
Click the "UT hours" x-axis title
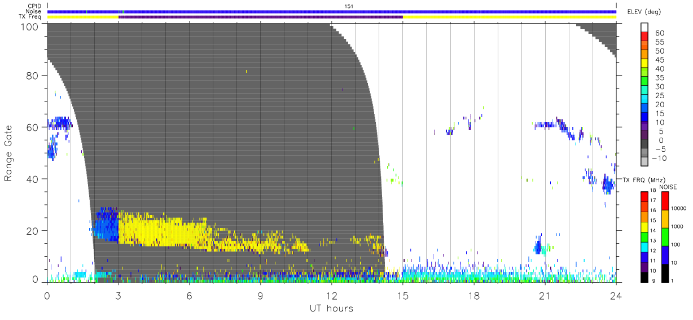(331, 309)
